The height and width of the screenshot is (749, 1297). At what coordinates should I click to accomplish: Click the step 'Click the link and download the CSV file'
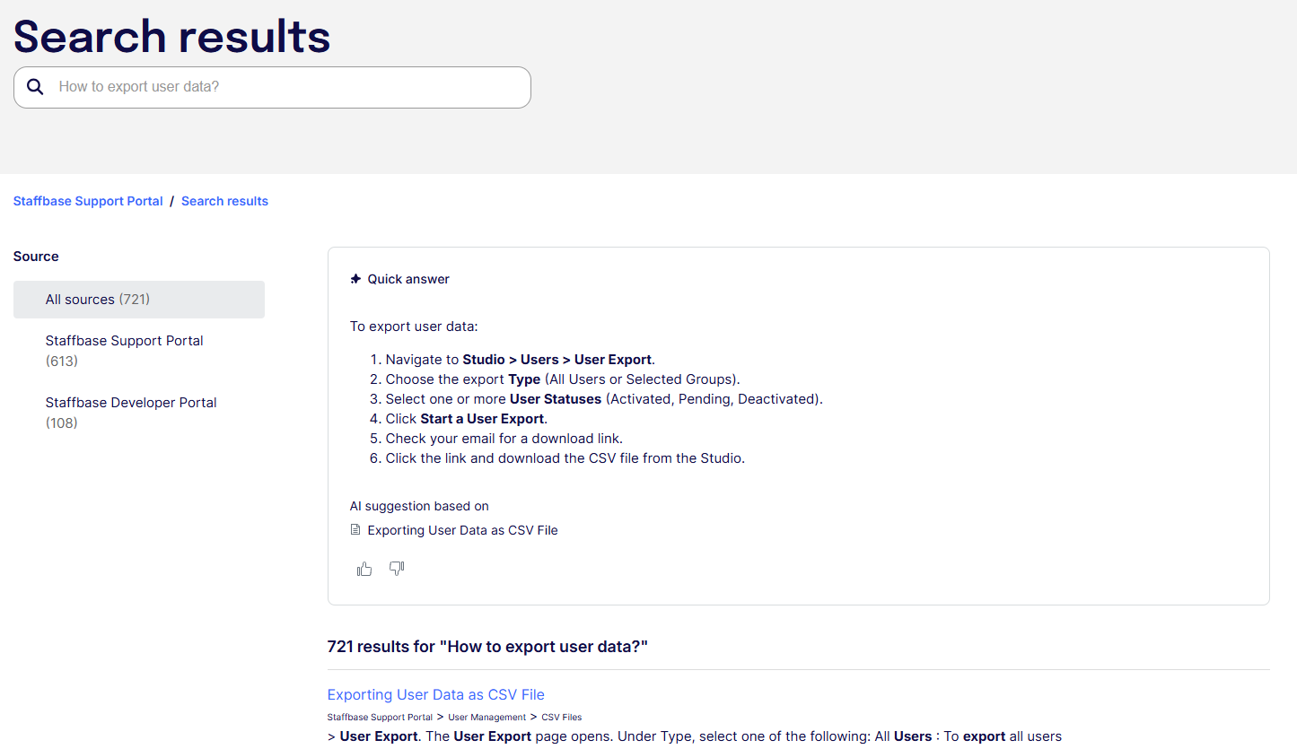[x=565, y=458]
